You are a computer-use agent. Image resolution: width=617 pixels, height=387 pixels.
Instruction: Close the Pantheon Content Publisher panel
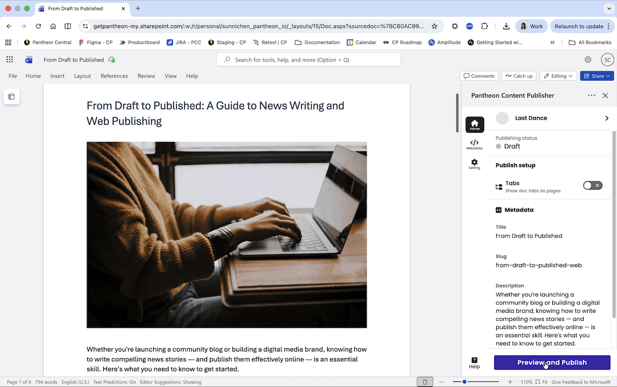(605, 95)
